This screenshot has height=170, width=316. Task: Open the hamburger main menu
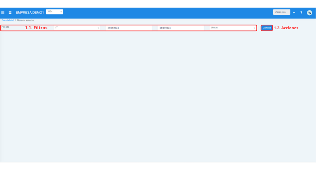coord(3,12)
